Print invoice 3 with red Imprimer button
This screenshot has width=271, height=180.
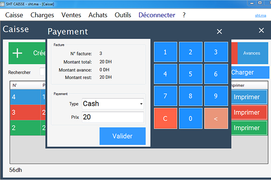[x=249, y=112]
